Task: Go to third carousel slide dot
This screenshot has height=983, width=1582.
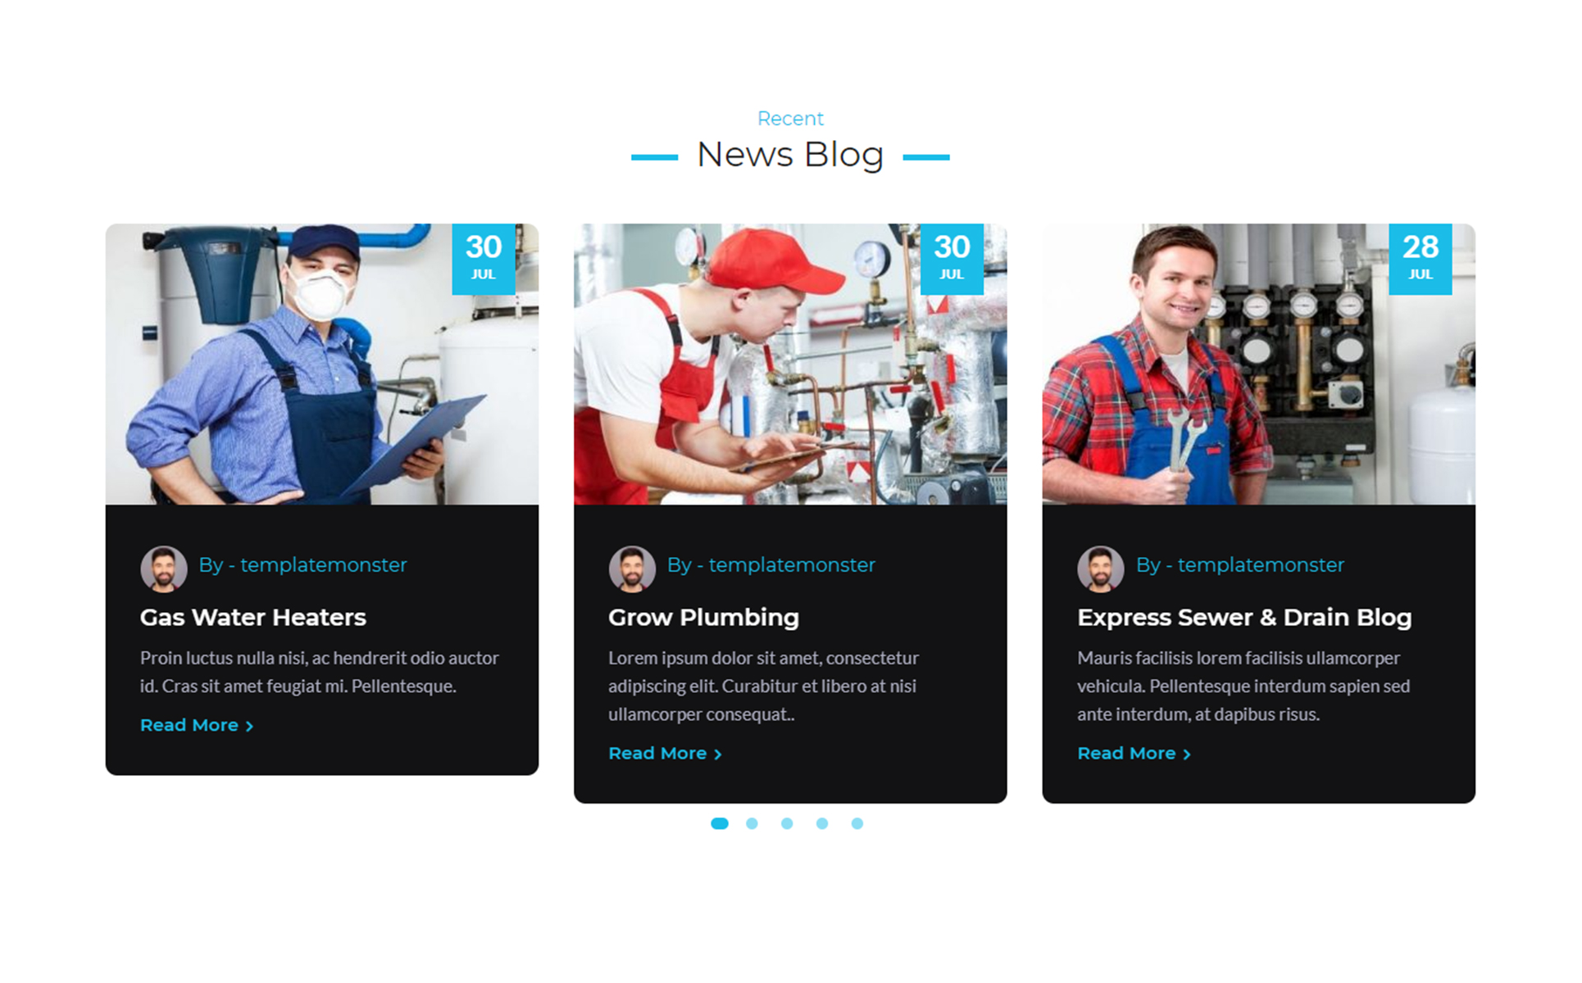Action: click(x=787, y=823)
